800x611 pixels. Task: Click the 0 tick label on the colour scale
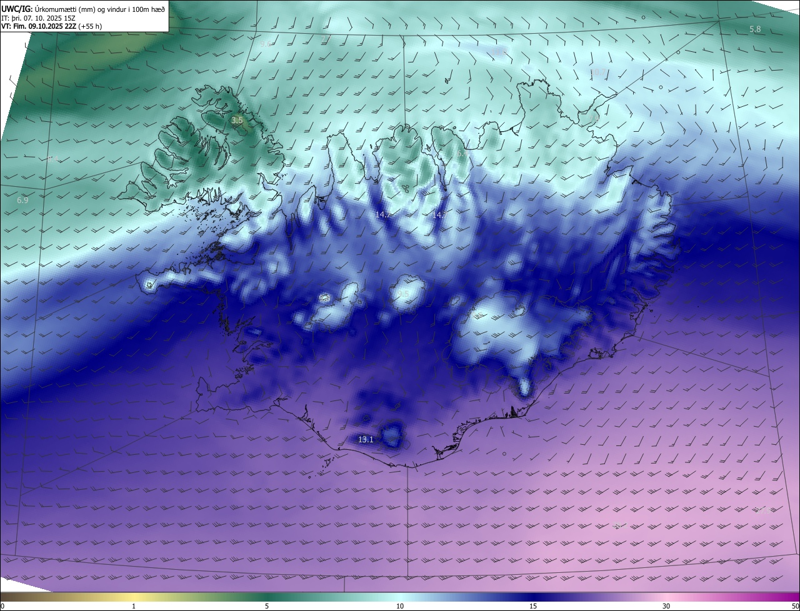(2, 606)
